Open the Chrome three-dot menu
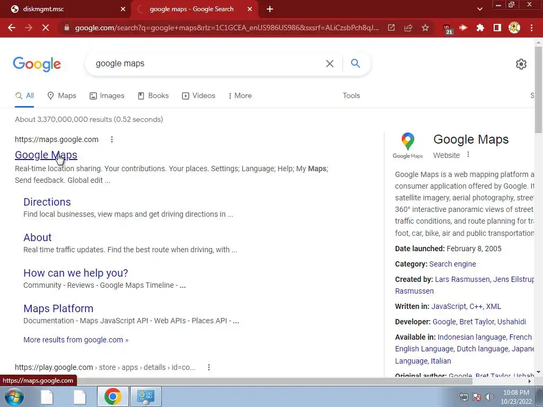 531,28
